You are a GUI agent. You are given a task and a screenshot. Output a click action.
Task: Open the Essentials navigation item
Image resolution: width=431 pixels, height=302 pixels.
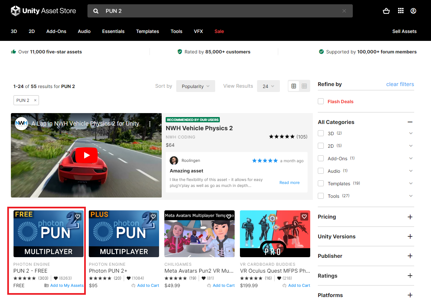coord(113,31)
